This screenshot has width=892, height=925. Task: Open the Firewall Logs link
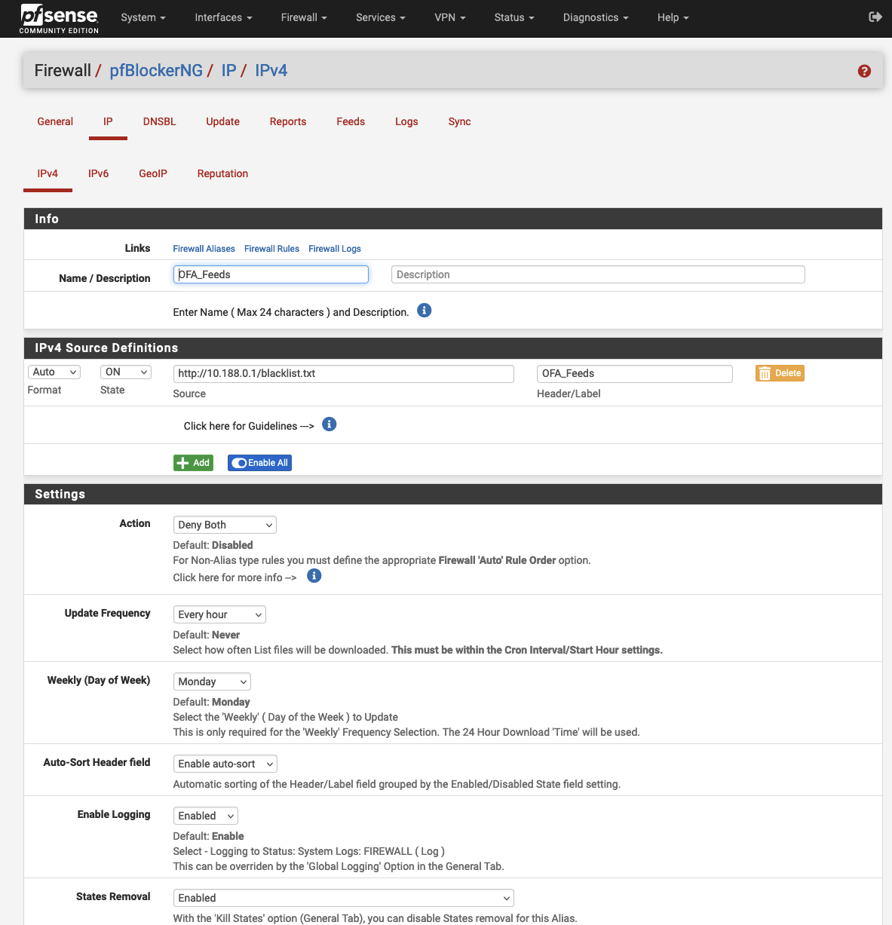[x=335, y=249]
